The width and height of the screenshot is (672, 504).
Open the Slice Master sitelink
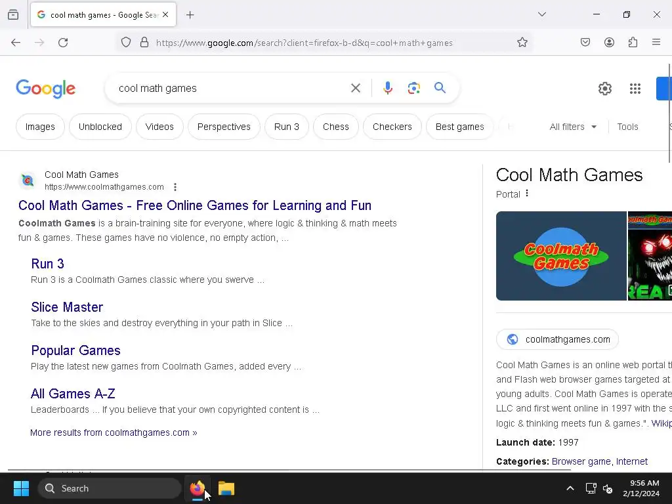pyautogui.click(x=67, y=307)
